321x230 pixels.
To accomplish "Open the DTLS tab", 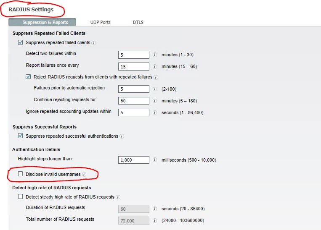I will pos(138,23).
